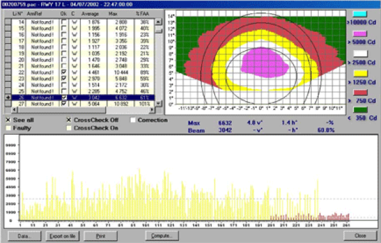This screenshot has width=381, height=243.
Task: Click the magenta >5000 Cd legend swatch
Action: point(360,34)
